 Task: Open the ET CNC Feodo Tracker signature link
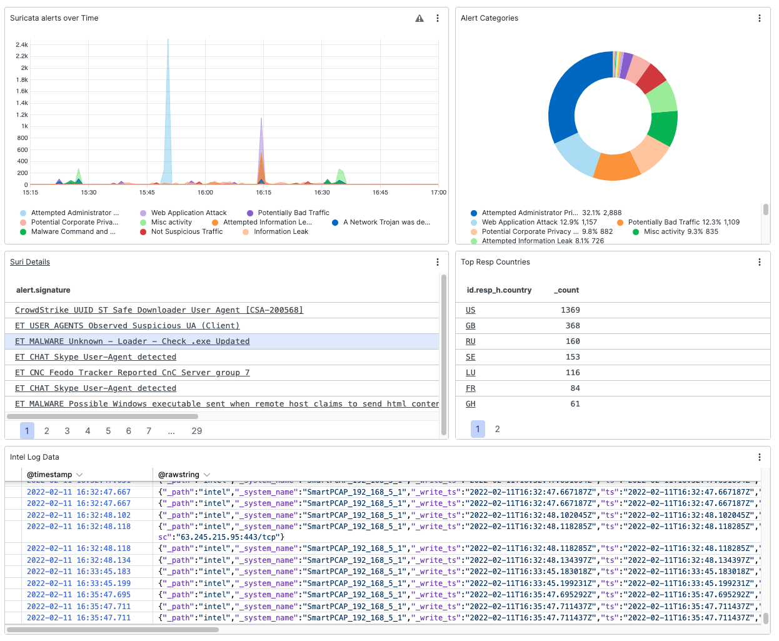pyautogui.click(x=132, y=373)
